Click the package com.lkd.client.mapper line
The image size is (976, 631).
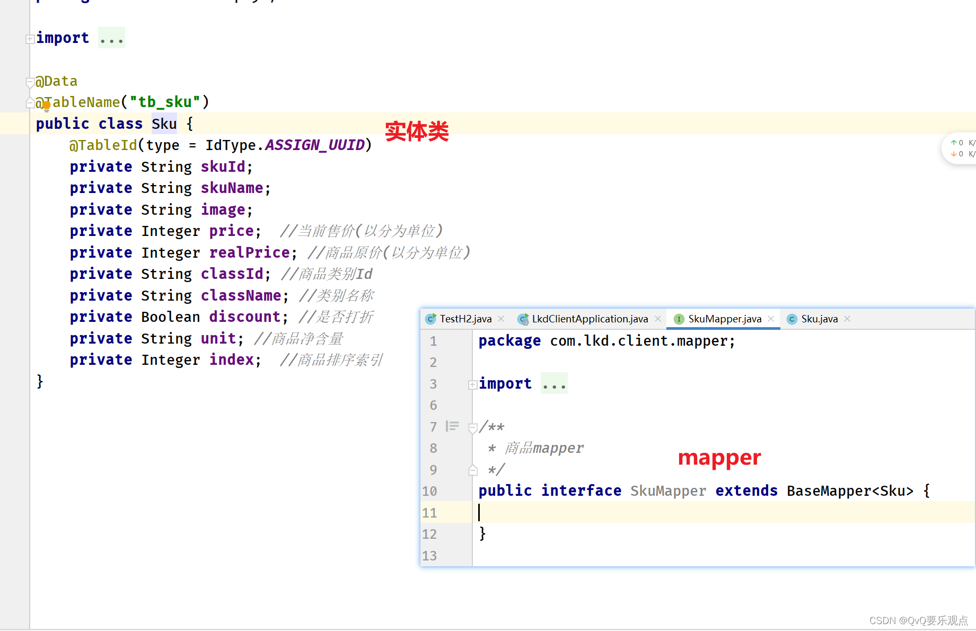[x=607, y=340]
